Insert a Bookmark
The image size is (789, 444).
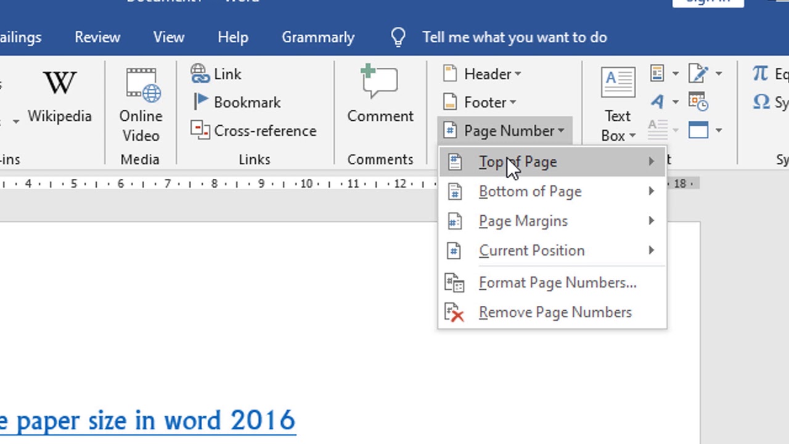[237, 102]
